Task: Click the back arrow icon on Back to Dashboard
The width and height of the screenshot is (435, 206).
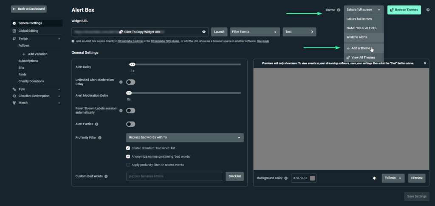Action: pos(14,9)
